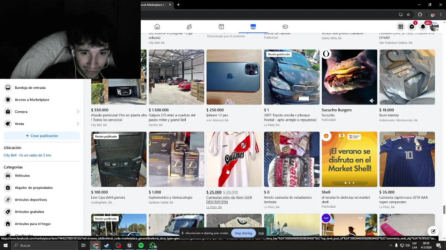446x250 pixels.
Task: Click the Artículos deportivos icon
Action: [8, 200]
